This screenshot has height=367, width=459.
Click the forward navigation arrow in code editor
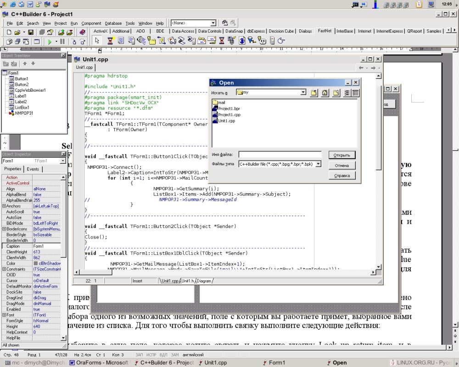pos(373,68)
